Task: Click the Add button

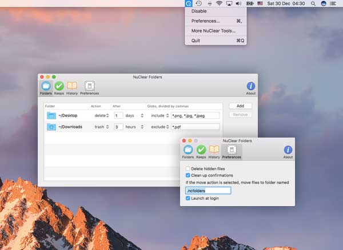Action: [x=241, y=106]
